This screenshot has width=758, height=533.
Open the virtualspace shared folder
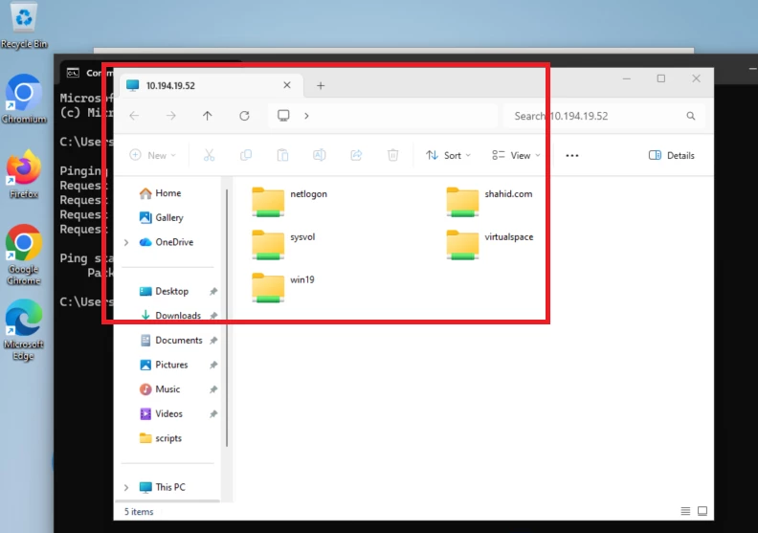pos(489,244)
